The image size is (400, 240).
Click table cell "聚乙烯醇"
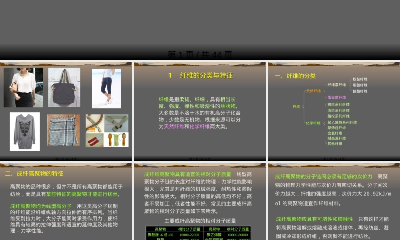coord(214,235)
